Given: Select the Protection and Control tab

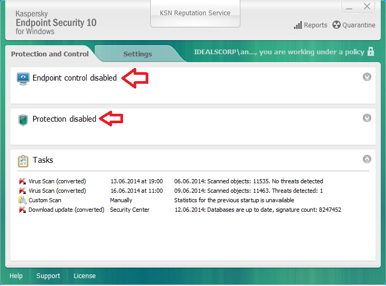Looking at the screenshot, I should coord(50,54).
